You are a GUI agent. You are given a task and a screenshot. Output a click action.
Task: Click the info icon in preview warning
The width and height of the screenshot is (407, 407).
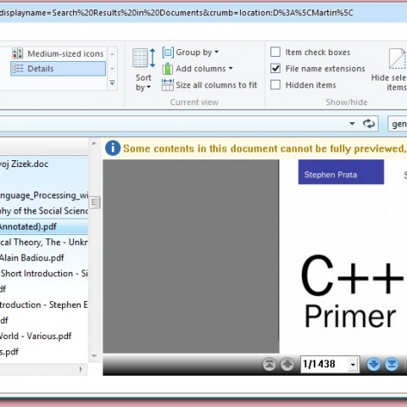click(113, 148)
